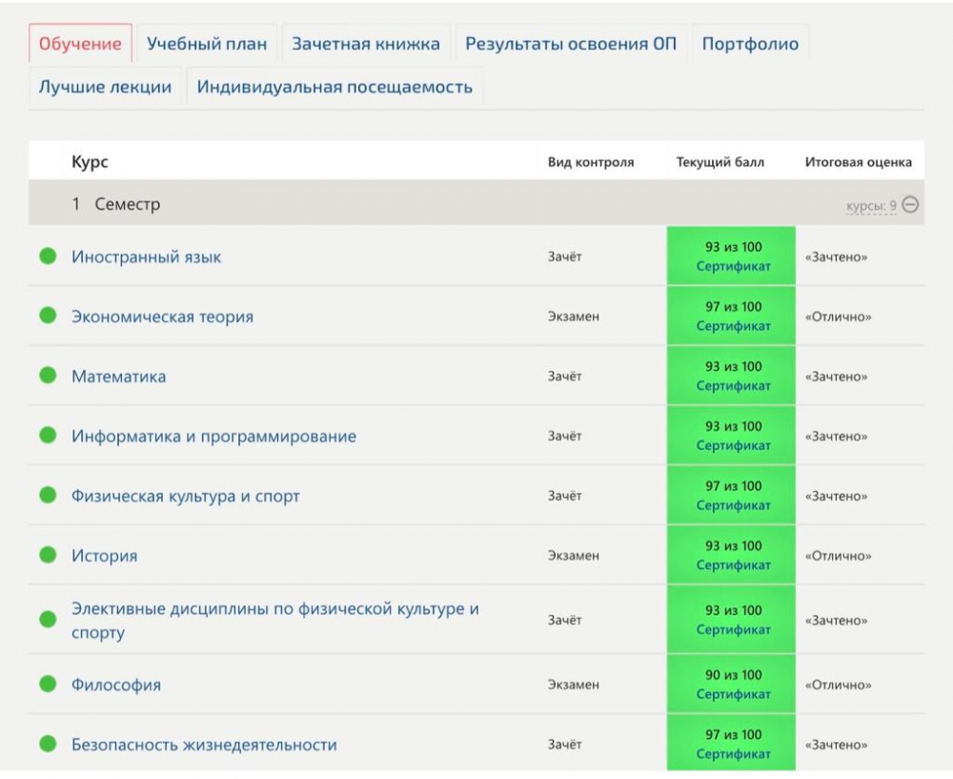The width and height of the screenshot is (953, 779).
Task: Open Сертификат link for Экономическая теория
Action: 733,326
